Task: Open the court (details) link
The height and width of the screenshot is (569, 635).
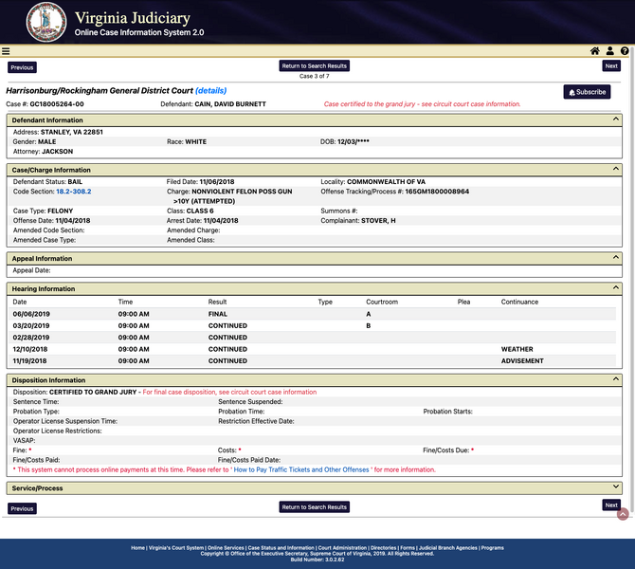Action: (x=211, y=91)
